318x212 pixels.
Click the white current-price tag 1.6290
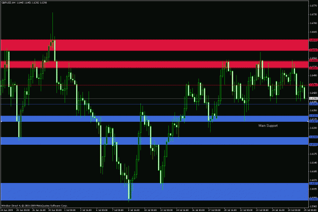[x=313, y=98]
